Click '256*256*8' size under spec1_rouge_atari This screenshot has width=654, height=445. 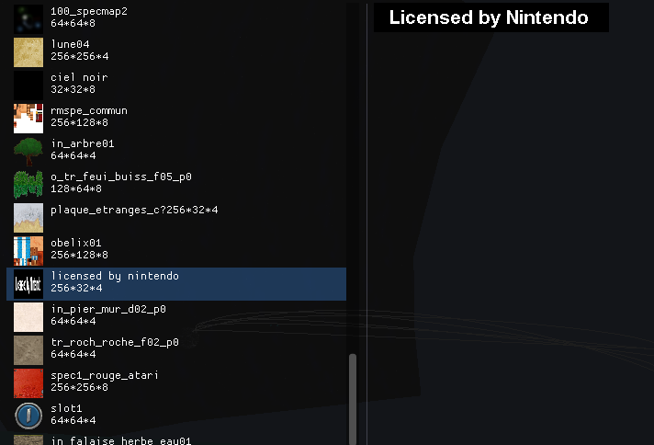point(80,387)
